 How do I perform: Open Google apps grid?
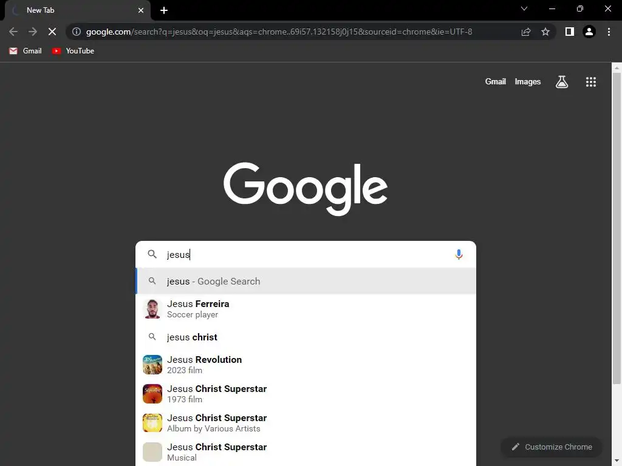591,82
